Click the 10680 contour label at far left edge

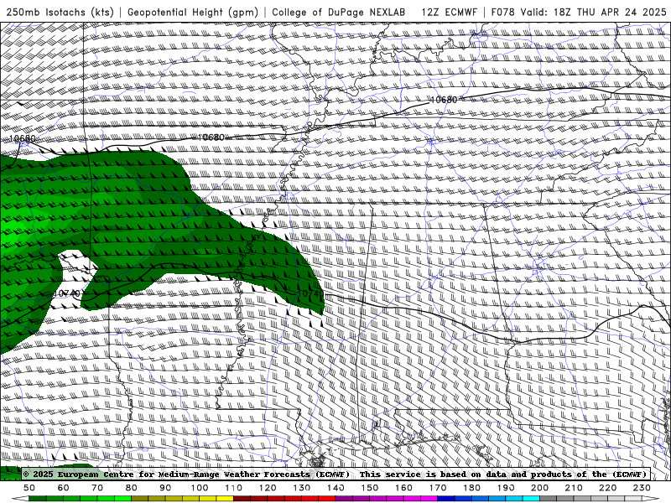[x=23, y=138]
